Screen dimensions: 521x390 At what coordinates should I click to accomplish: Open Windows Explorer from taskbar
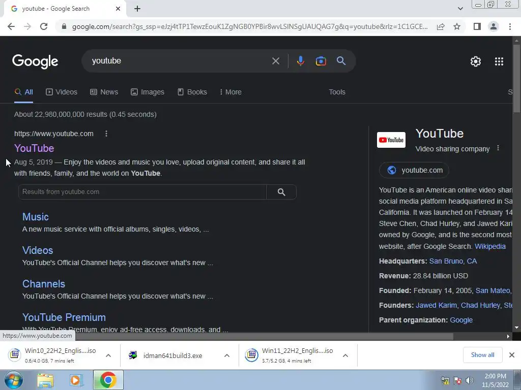point(45,380)
